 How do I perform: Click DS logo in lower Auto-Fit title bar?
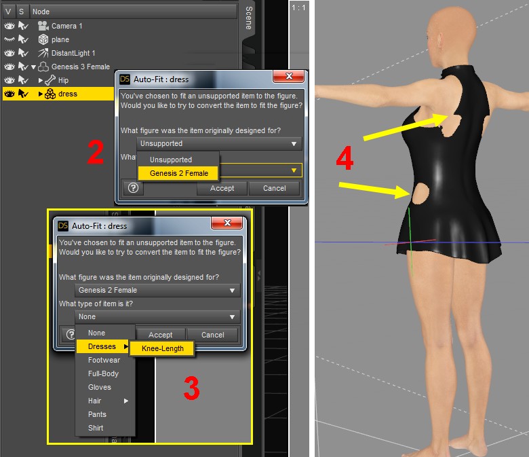[63, 226]
